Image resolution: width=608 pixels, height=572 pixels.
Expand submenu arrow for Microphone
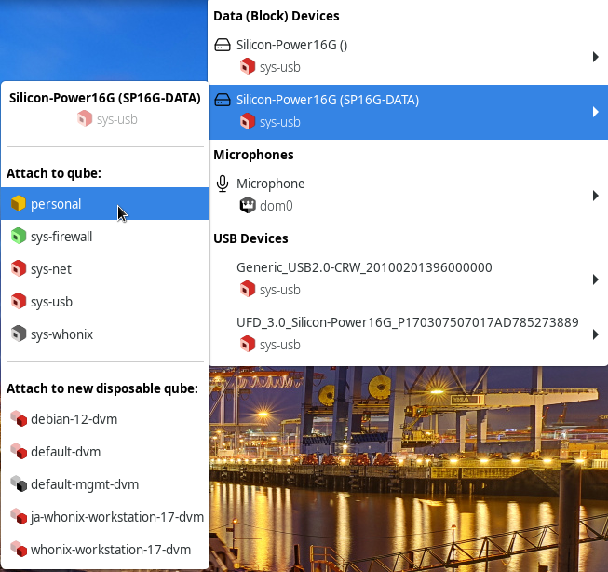(x=596, y=196)
